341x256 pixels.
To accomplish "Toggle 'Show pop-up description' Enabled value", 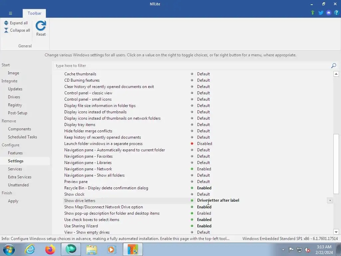I will point(204,213).
